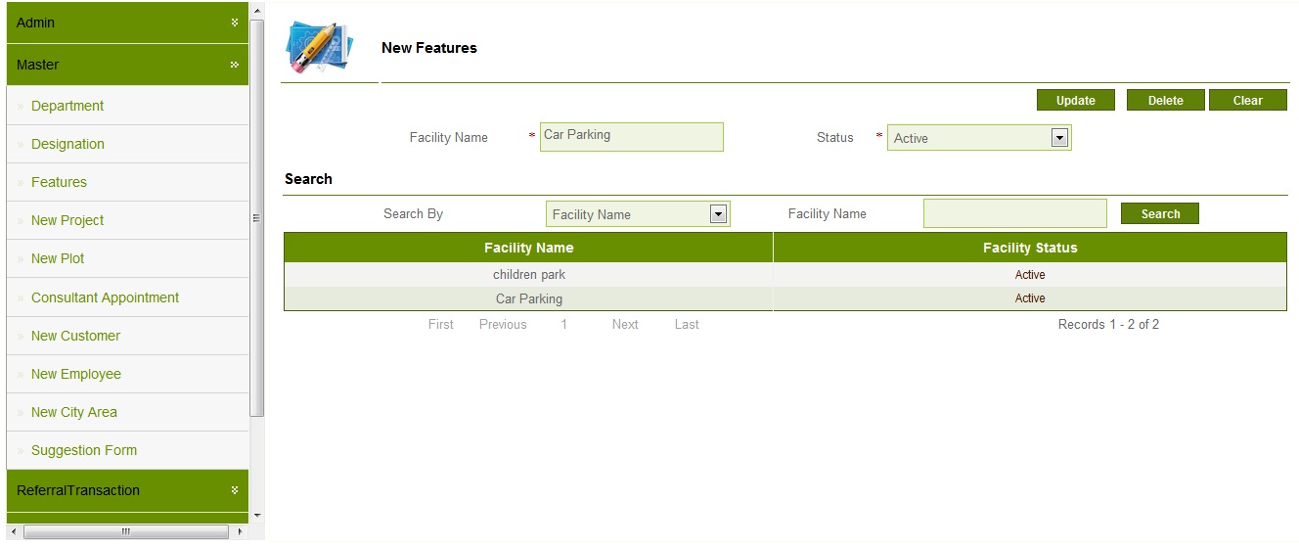Select Consultant Appointment in the sidebar
Viewport: 1299px width, 548px height.
[x=105, y=297]
